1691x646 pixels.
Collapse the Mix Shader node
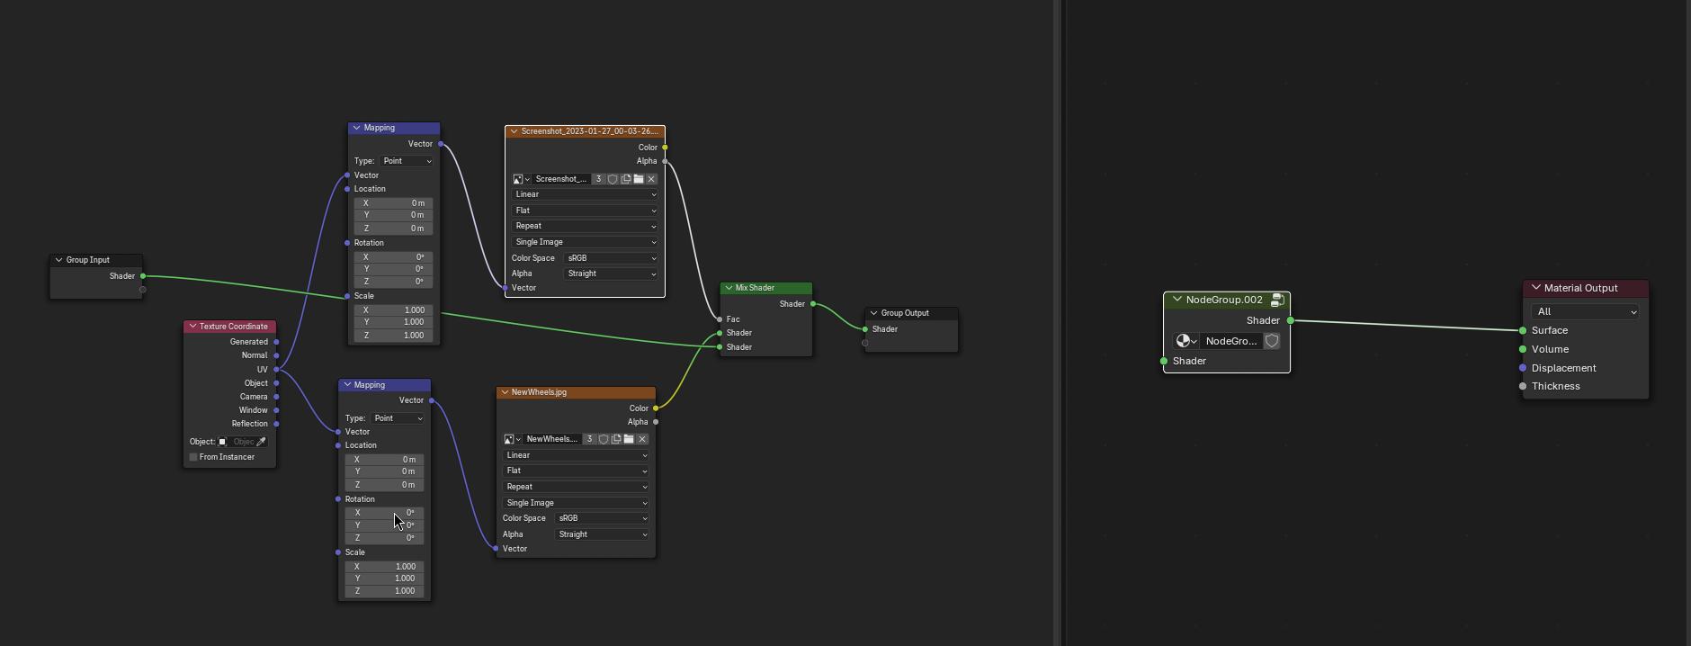point(729,288)
